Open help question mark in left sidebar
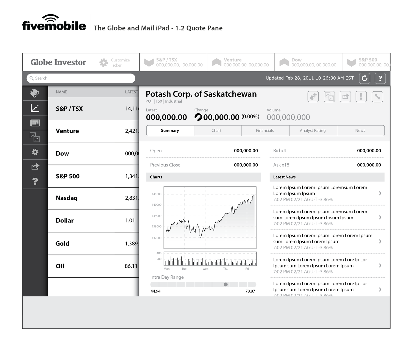The height and width of the screenshot is (353, 412). [x=35, y=181]
